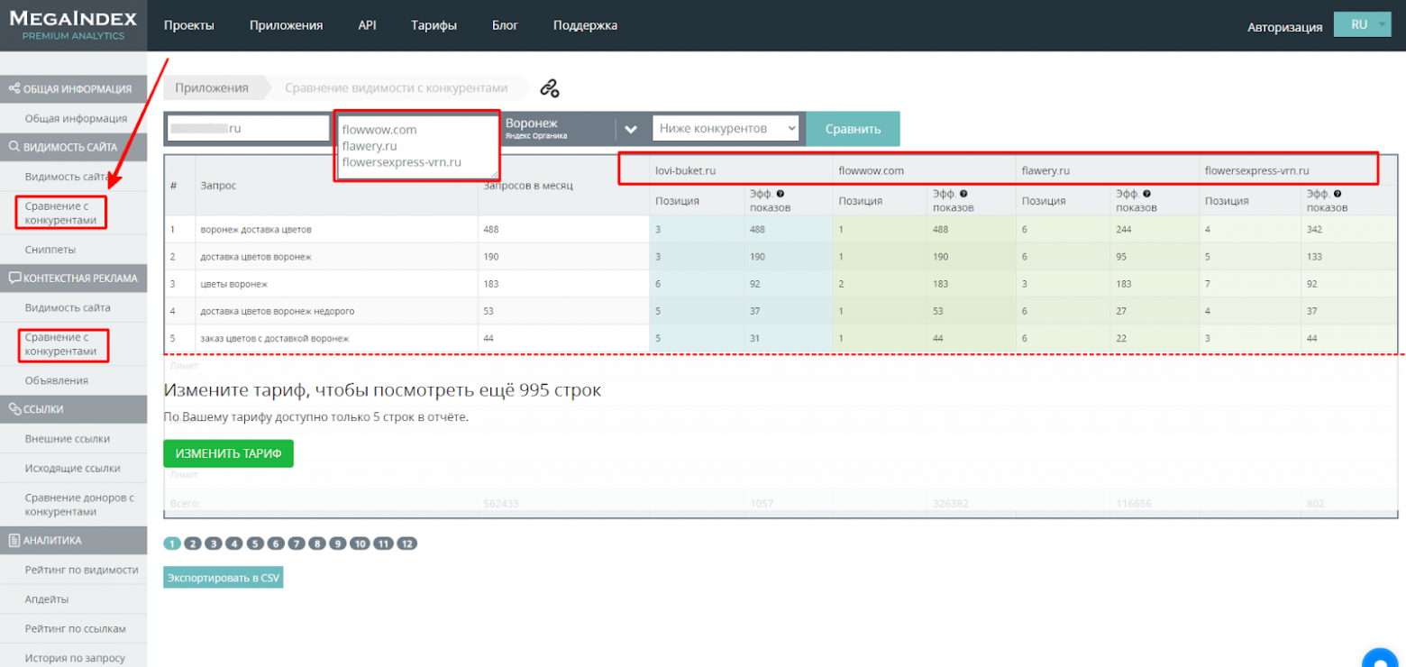The image size is (1406, 667).
Task: Open the Ниже конкурентов dropdown
Action: (726, 128)
